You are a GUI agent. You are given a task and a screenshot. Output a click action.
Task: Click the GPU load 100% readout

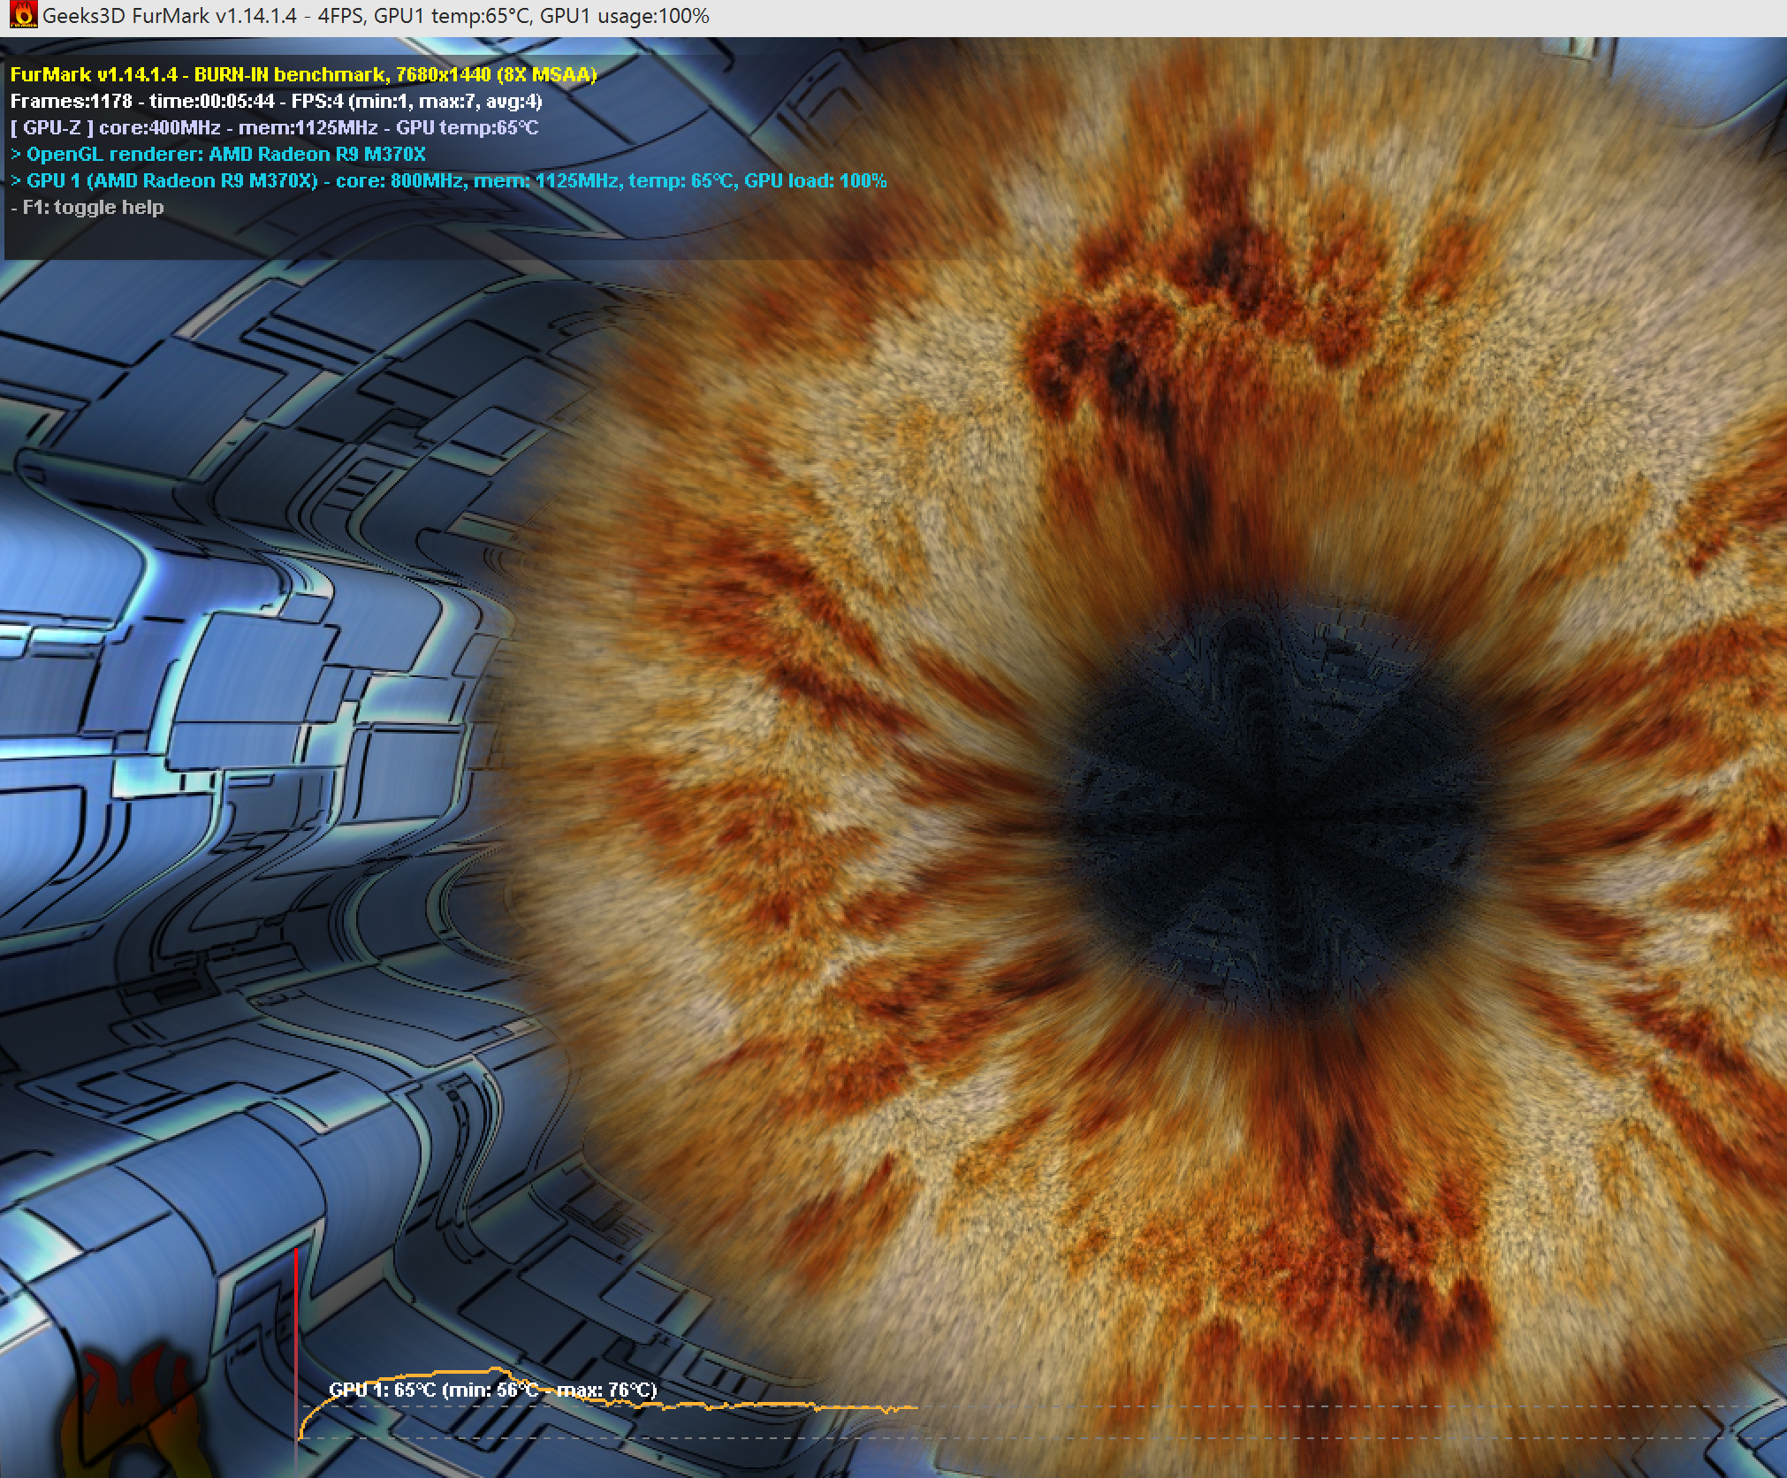[x=815, y=180]
